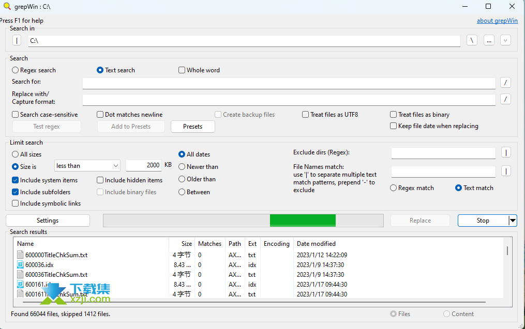The image size is (525, 329).
Task: Open the Settings dialog
Action: pyautogui.click(x=48, y=221)
